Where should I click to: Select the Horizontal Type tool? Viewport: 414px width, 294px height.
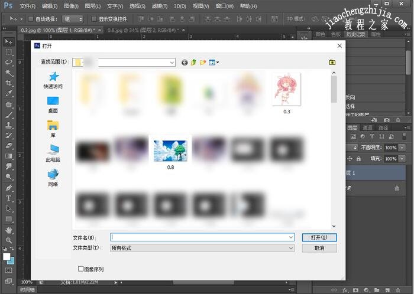click(x=9, y=198)
